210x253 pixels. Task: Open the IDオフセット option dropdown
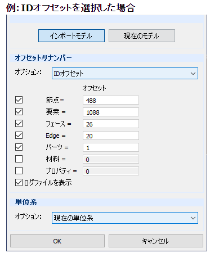(x=125, y=74)
